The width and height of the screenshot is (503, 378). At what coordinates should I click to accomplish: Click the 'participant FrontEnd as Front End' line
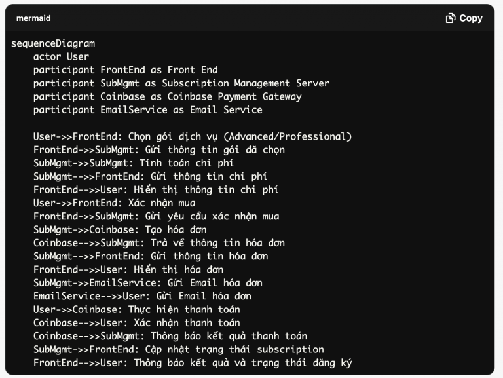point(126,70)
